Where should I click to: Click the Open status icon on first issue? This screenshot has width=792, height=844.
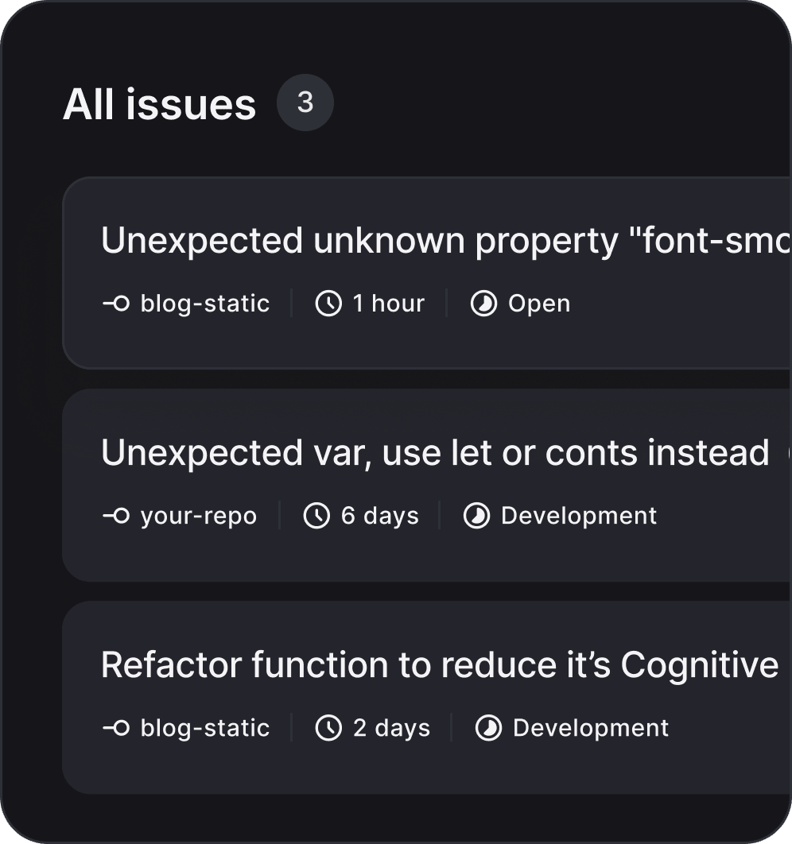point(485,303)
